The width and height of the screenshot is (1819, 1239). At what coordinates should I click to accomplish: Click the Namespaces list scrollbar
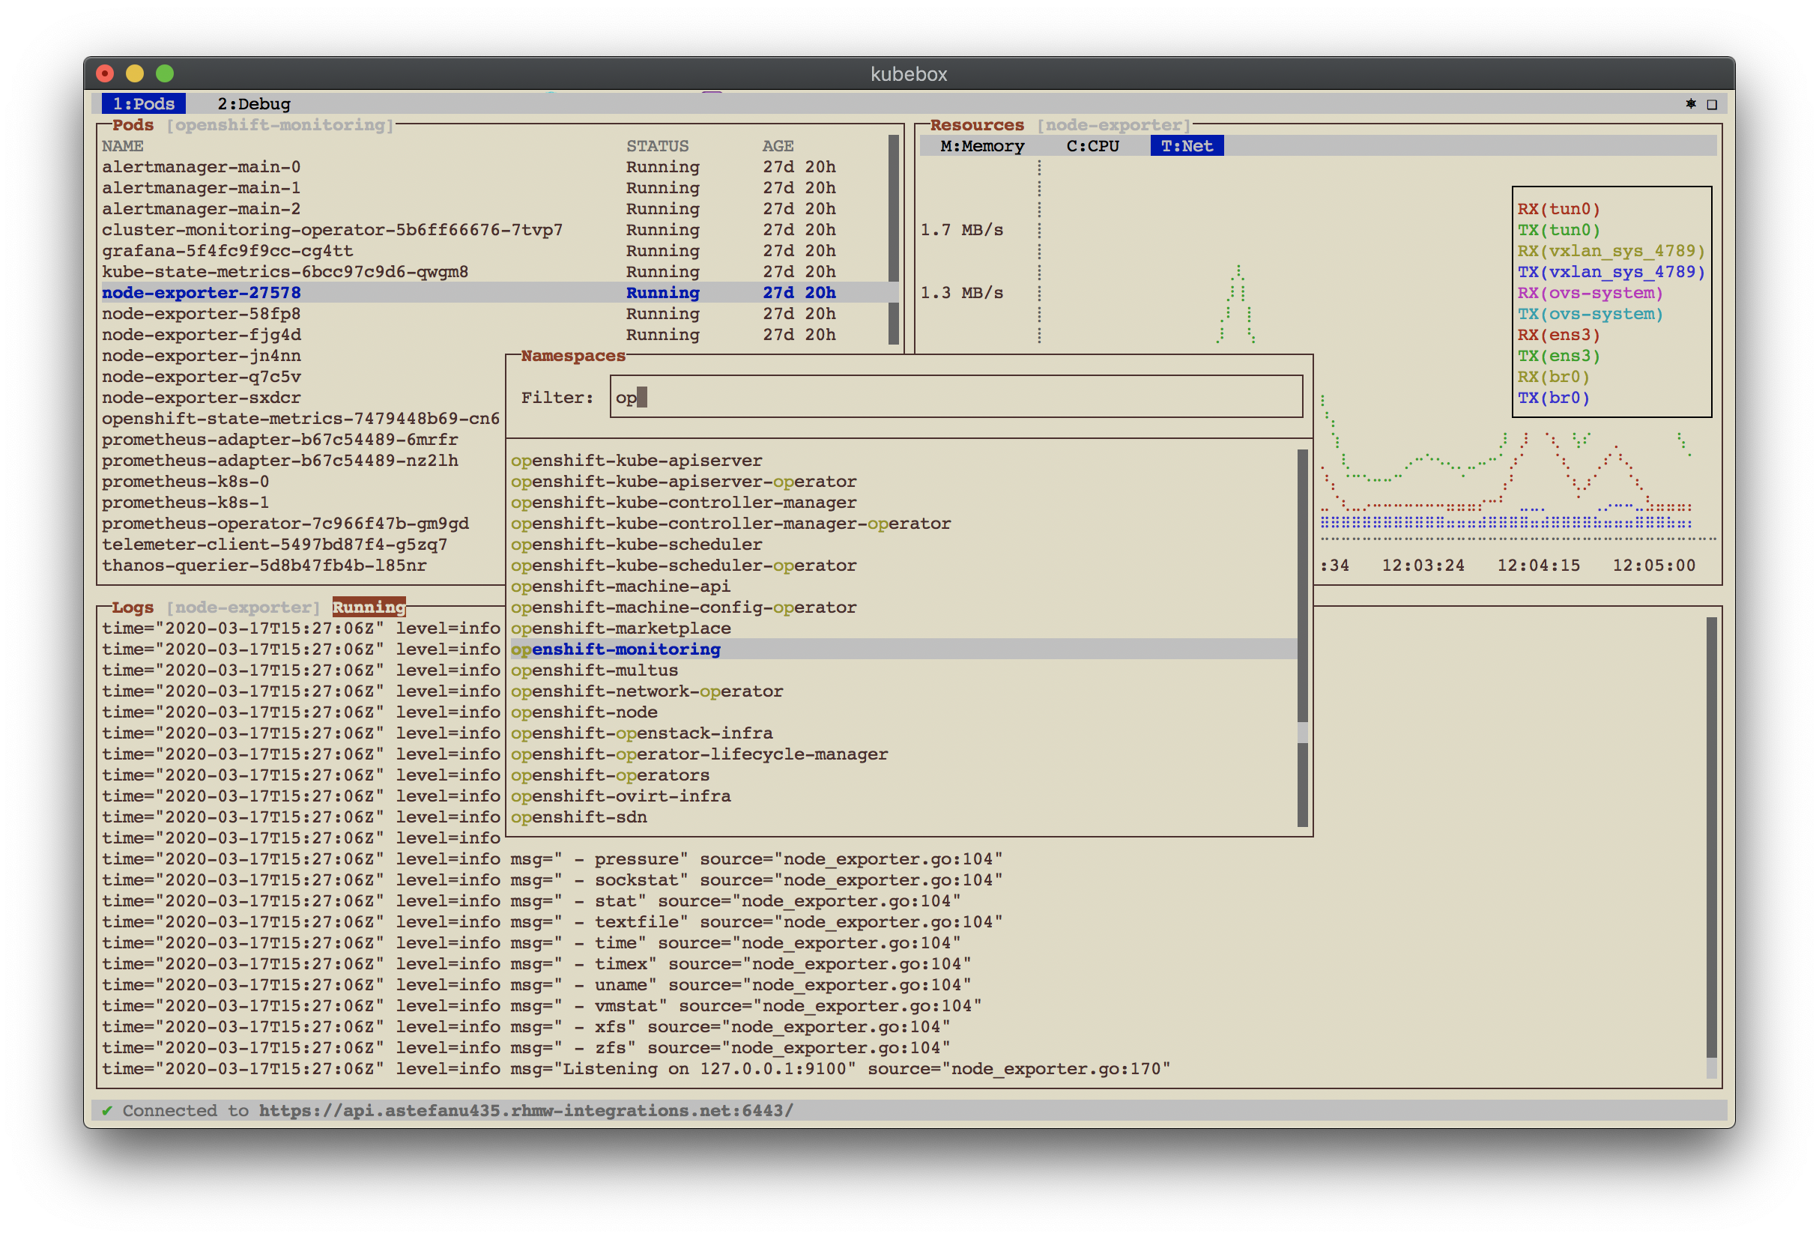tap(1302, 638)
